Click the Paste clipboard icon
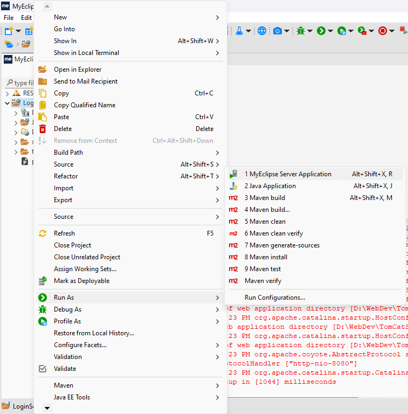408x414 pixels. coord(43,117)
